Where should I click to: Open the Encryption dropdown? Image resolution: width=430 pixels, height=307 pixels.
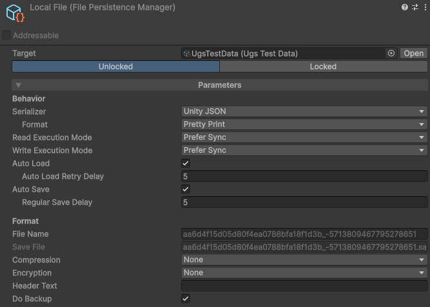[x=304, y=273]
